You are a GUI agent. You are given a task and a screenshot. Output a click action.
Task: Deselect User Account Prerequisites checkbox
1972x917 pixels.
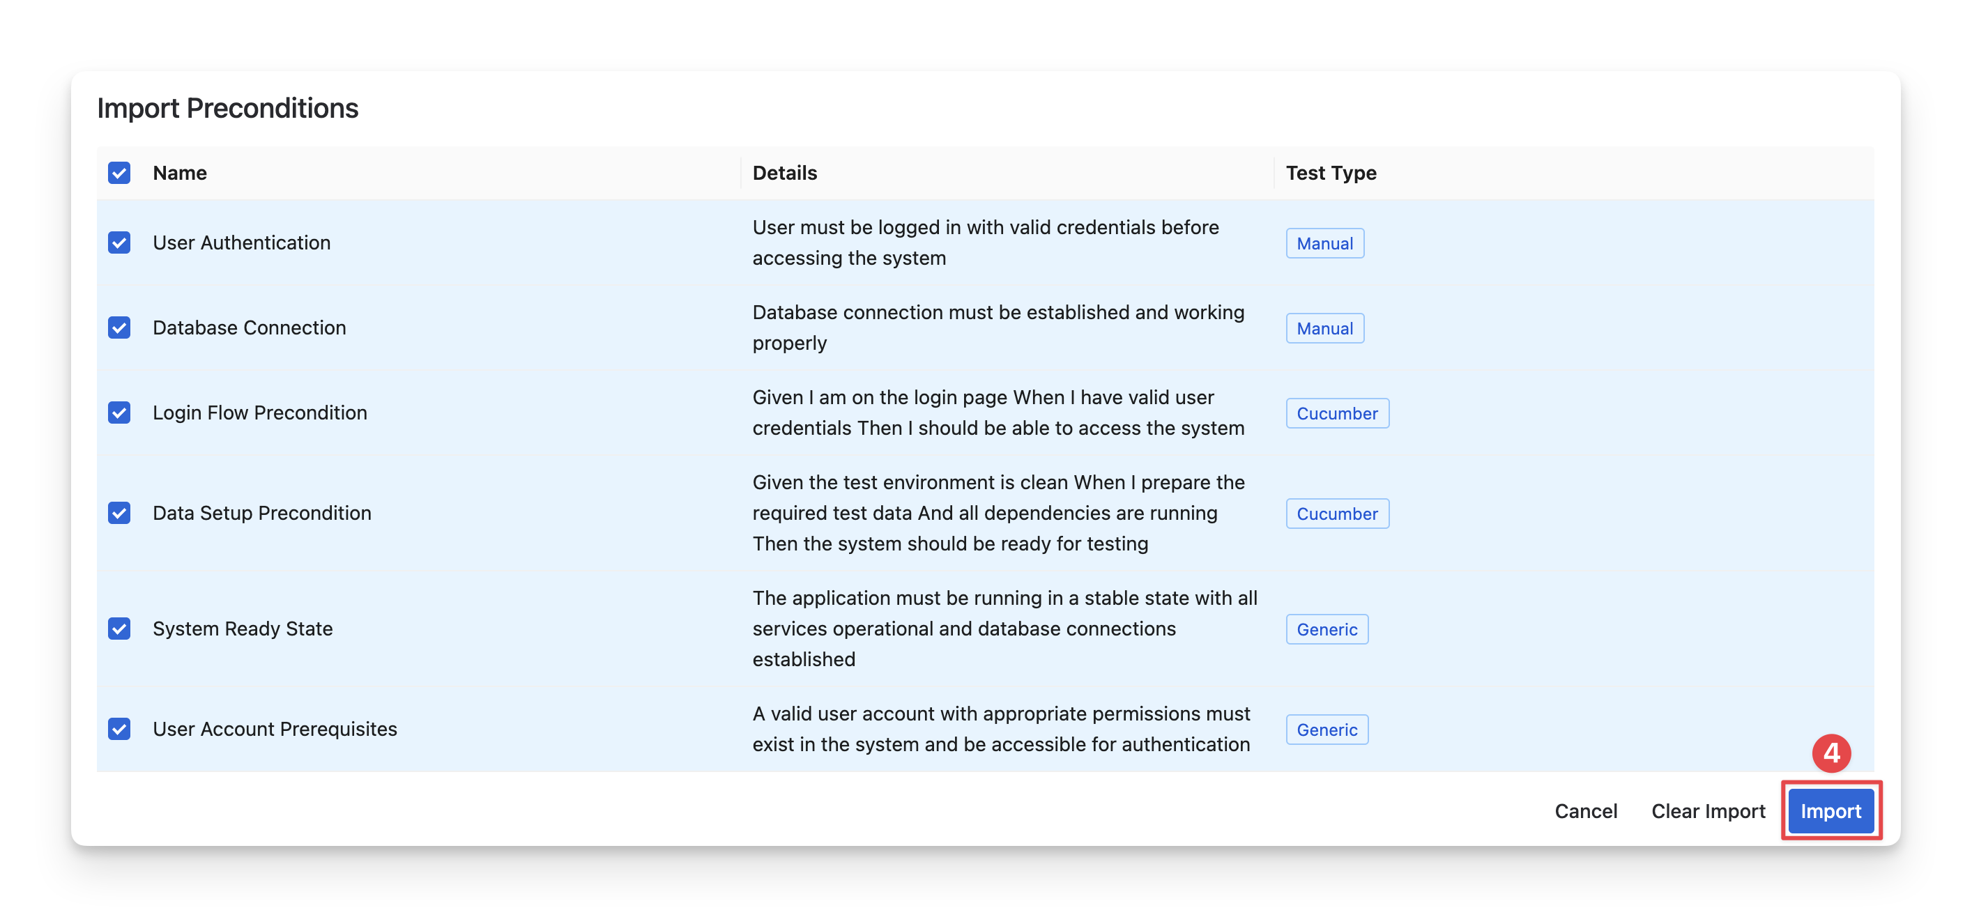[119, 729]
